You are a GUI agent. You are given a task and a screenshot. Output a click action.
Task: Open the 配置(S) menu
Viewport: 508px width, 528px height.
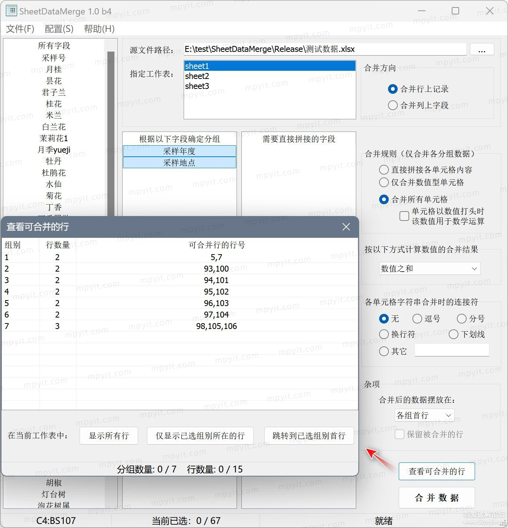pyautogui.click(x=59, y=29)
